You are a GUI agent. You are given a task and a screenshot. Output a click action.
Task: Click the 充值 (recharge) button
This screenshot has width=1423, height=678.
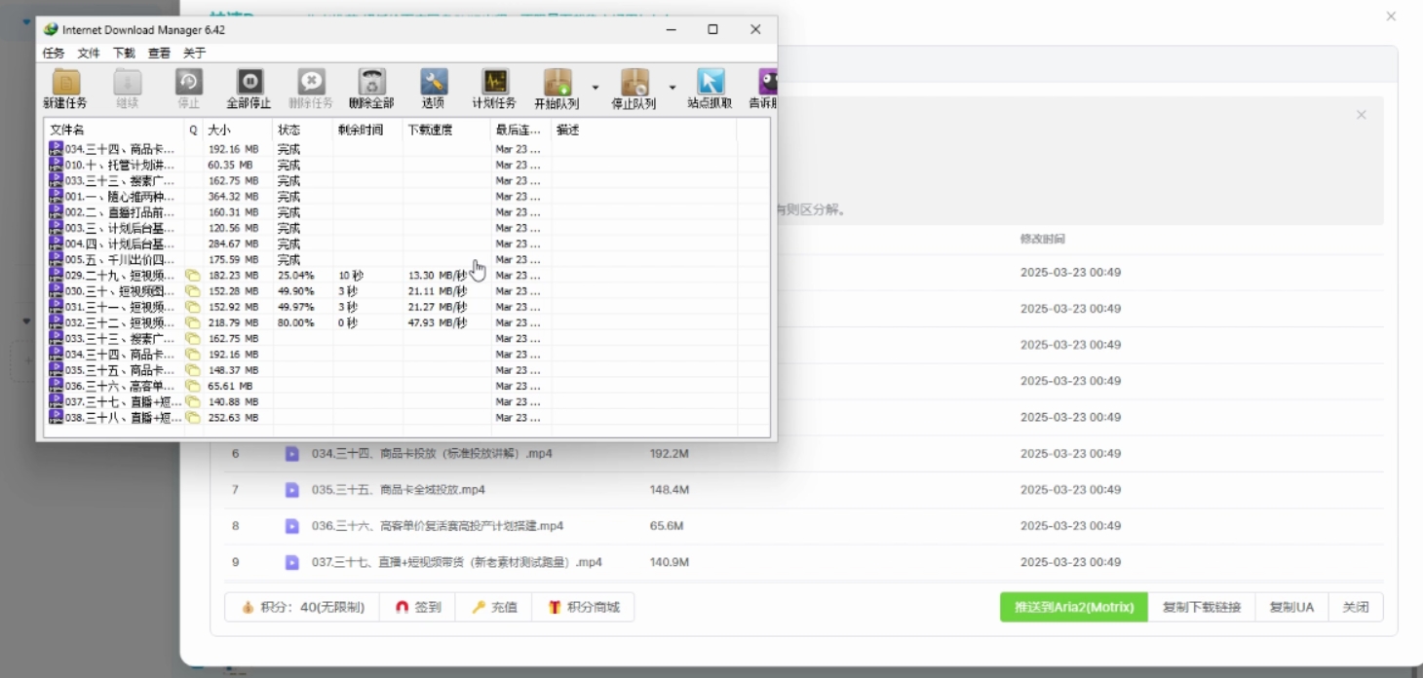(x=494, y=607)
